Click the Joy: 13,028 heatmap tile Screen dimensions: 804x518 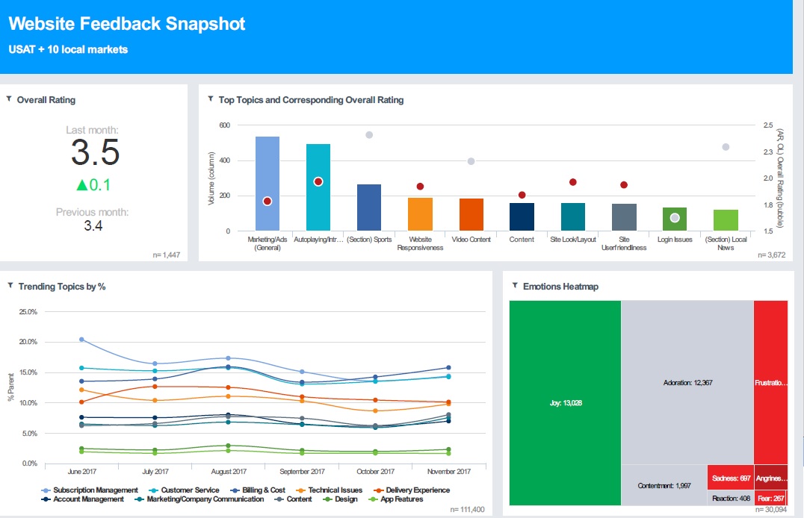[x=565, y=403]
